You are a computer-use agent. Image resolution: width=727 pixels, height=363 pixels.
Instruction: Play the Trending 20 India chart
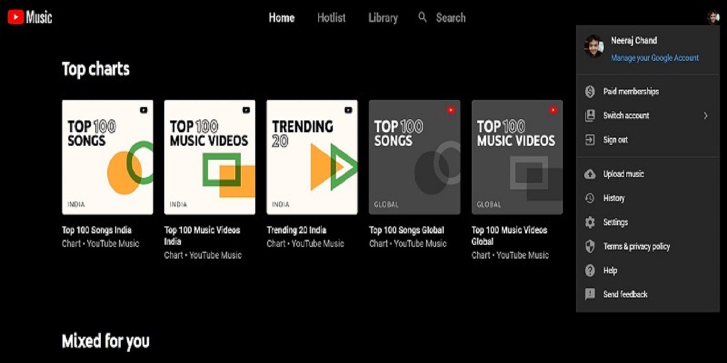coord(312,157)
